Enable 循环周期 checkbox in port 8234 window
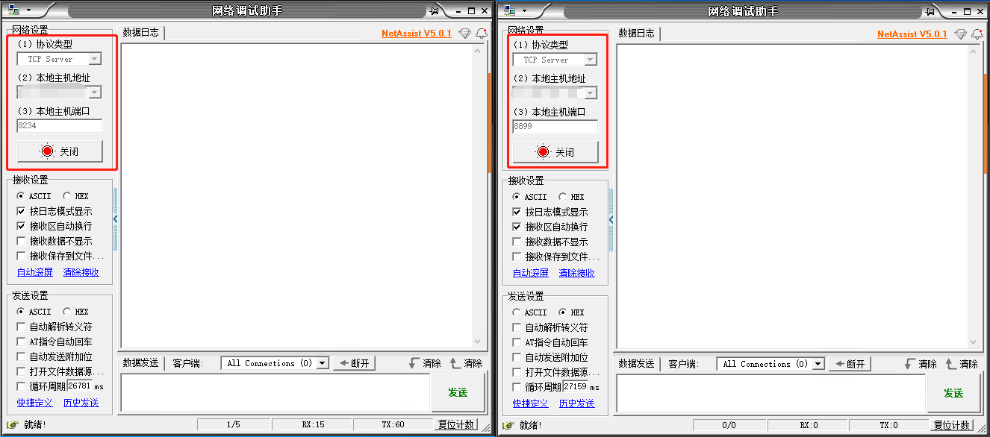Screen dimensions: 990x437 21,386
